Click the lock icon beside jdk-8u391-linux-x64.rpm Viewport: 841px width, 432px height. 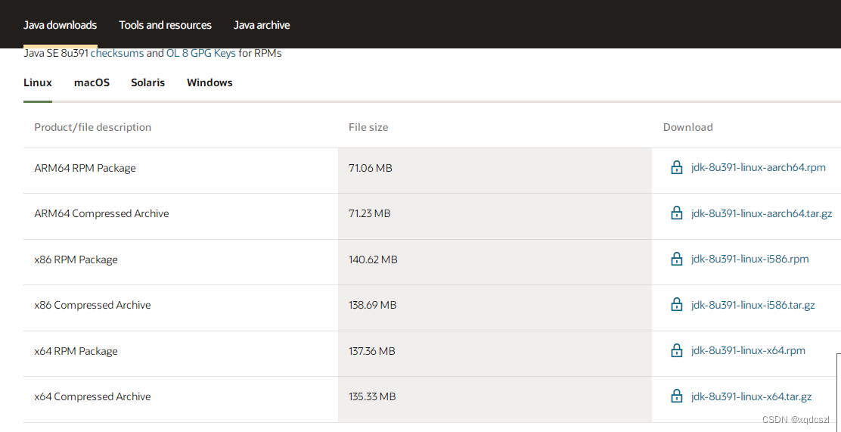click(x=677, y=351)
